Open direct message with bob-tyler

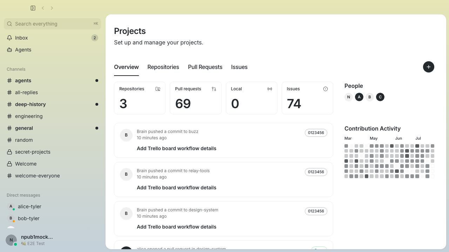coord(52,218)
